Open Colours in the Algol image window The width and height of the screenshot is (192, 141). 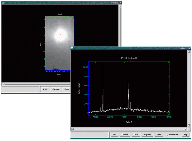click(x=56, y=89)
